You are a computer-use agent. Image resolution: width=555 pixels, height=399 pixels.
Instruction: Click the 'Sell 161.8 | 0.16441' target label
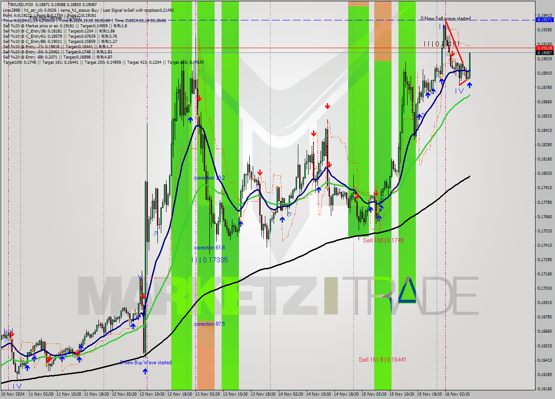[x=382, y=360]
